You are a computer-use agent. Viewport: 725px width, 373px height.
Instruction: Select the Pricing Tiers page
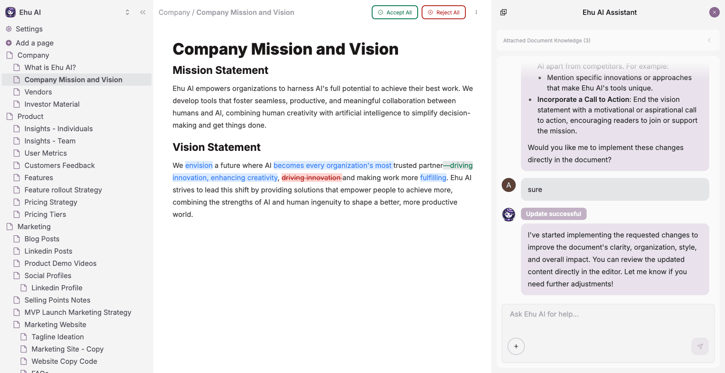(x=45, y=214)
